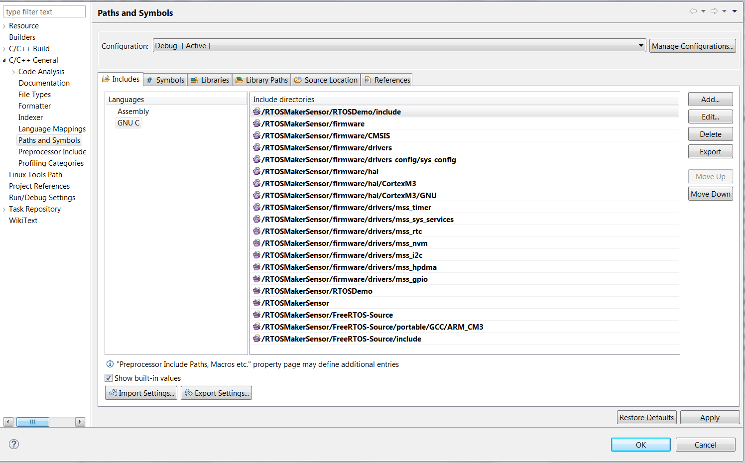Image resolution: width=745 pixels, height=463 pixels.
Task: Click the forward navigation arrow icon
Action: tap(714, 11)
